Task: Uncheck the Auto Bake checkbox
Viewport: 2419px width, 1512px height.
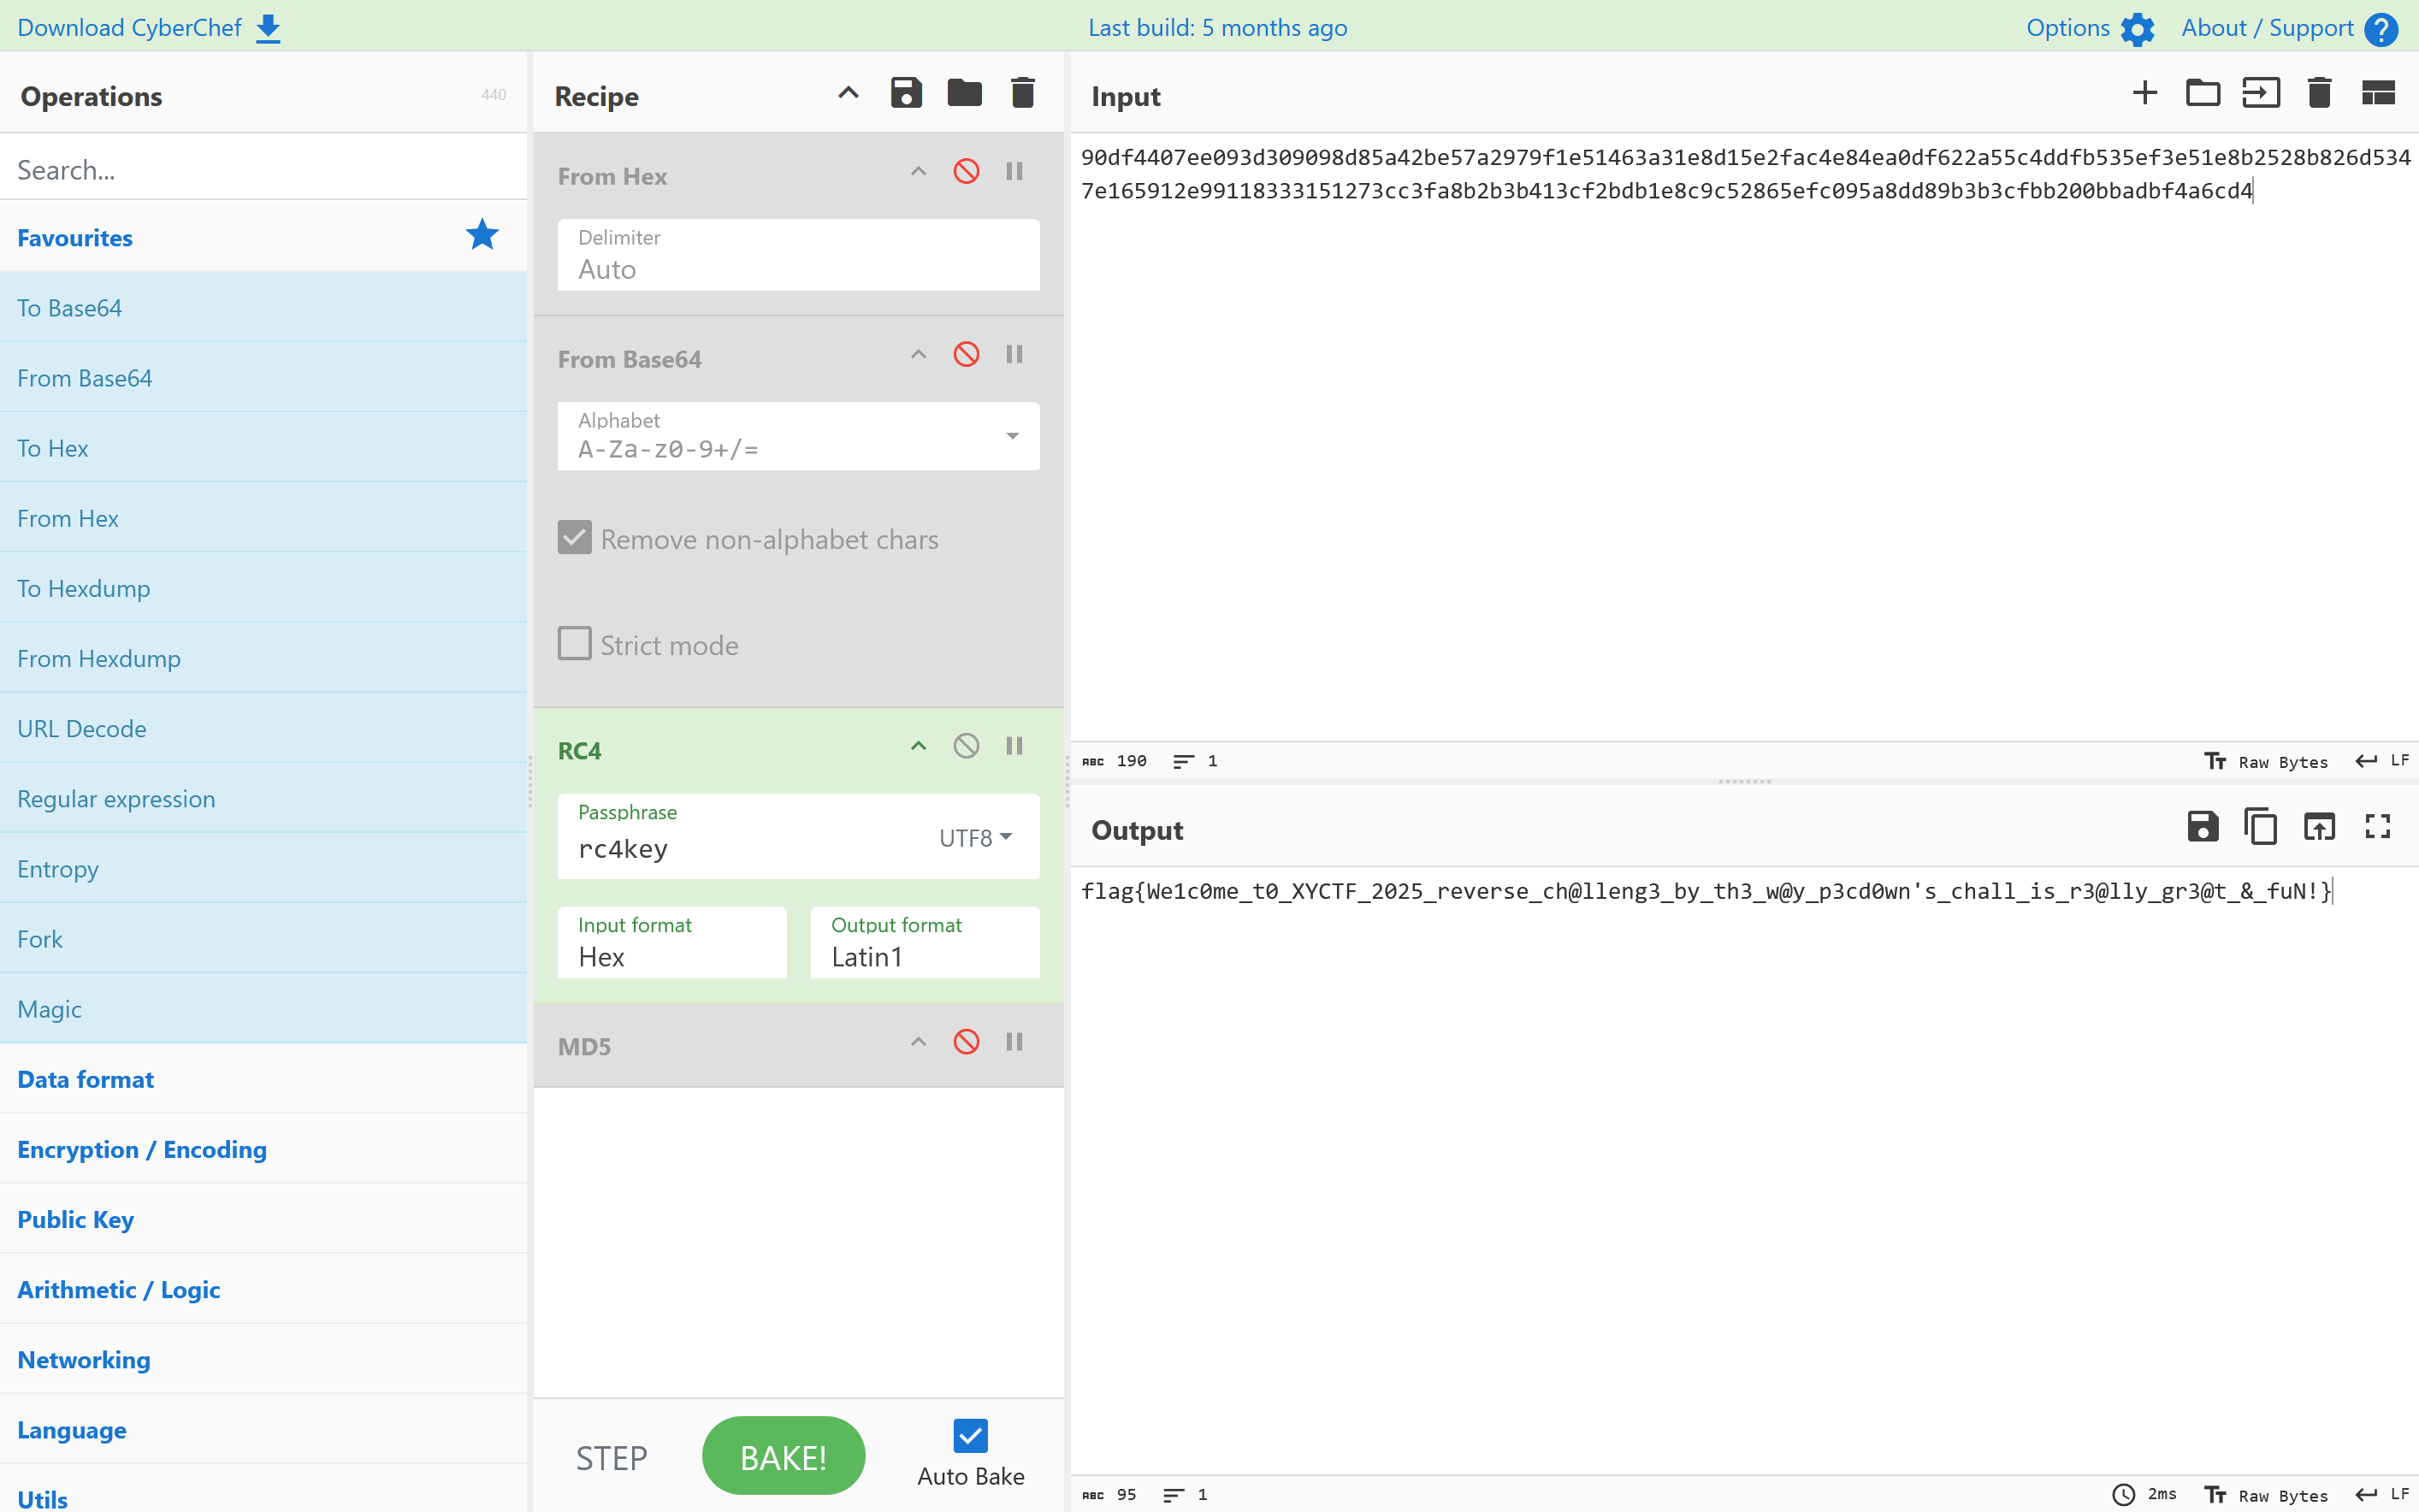Action: click(x=970, y=1436)
